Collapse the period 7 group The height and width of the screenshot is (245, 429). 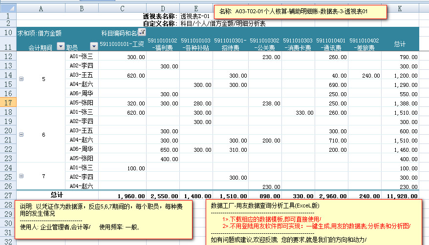coord(21,176)
